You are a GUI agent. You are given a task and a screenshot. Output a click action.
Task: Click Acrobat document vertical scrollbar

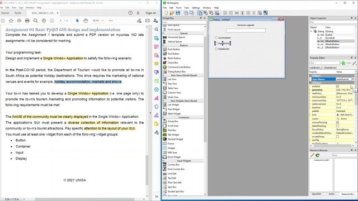click(147, 170)
